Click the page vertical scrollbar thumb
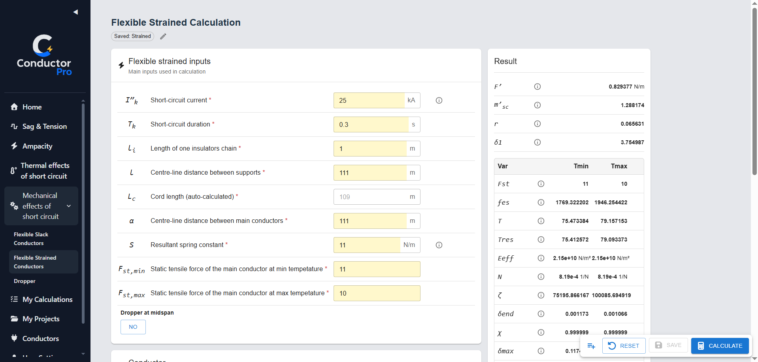The width and height of the screenshot is (758, 362). pos(754,91)
